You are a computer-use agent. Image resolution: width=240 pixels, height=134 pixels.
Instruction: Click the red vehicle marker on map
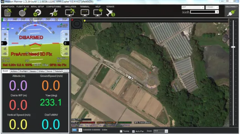pos(150,73)
